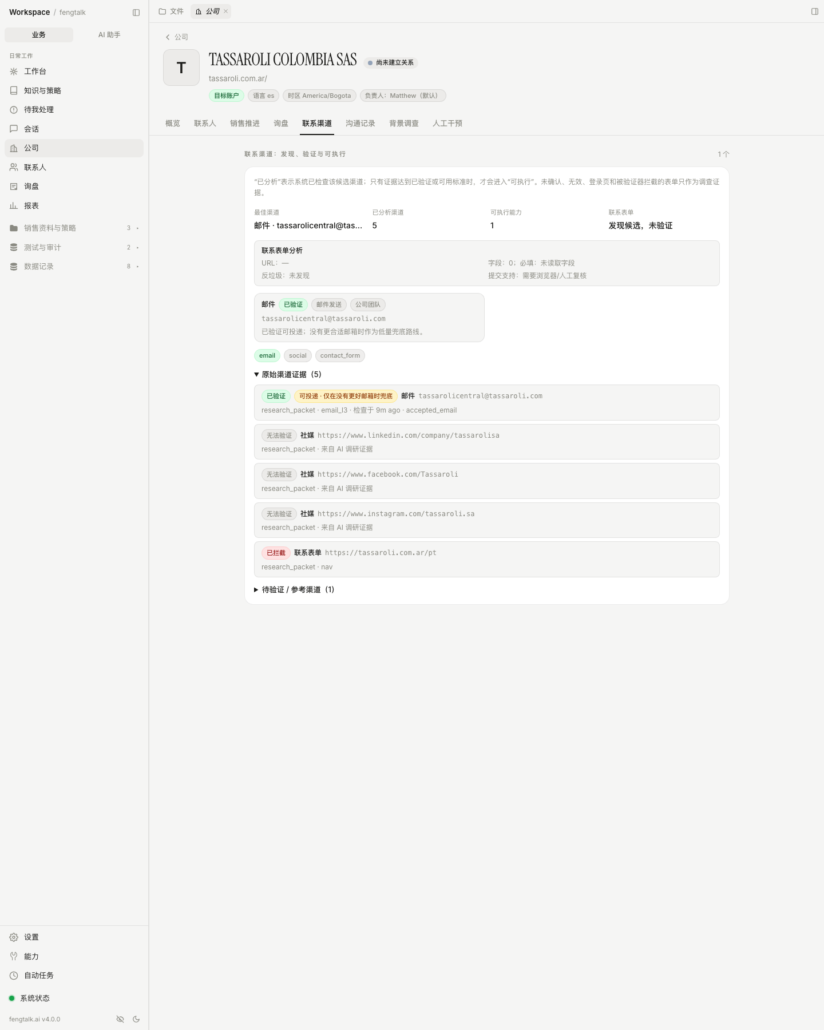Click the 待我处理 alert icon
This screenshot has height=1030, width=824.
(14, 110)
